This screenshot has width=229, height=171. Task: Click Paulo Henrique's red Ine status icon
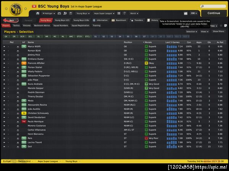(x=24, y=122)
